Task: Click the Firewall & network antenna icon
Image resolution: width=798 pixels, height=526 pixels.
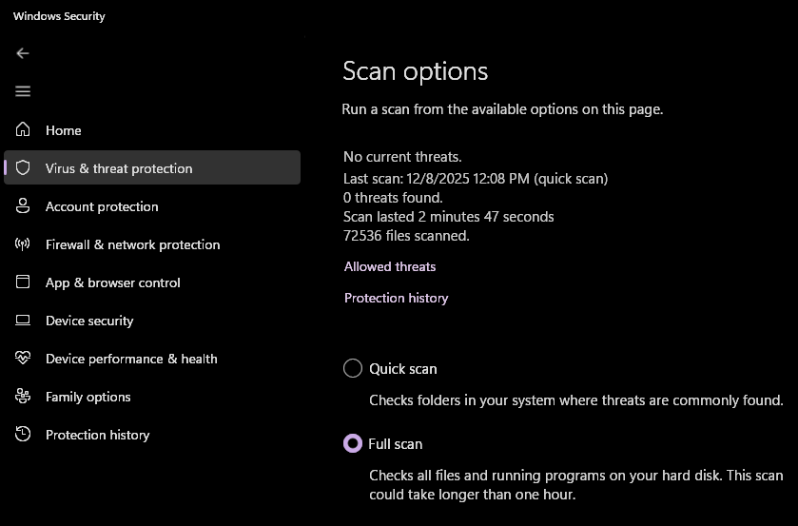Action: [x=24, y=244]
